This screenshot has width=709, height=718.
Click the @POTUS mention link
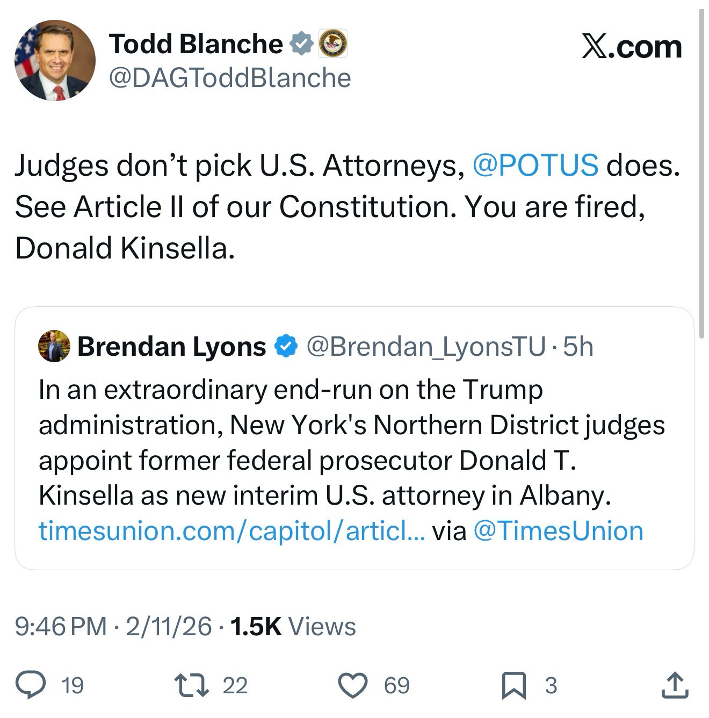tap(535, 165)
